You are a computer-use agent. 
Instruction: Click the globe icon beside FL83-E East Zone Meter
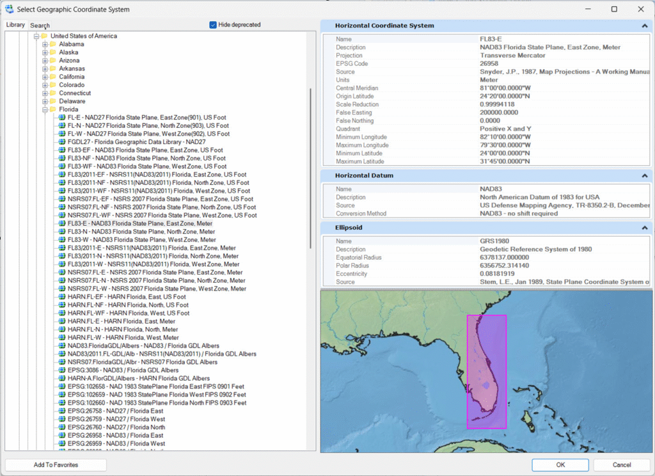click(62, 223)
